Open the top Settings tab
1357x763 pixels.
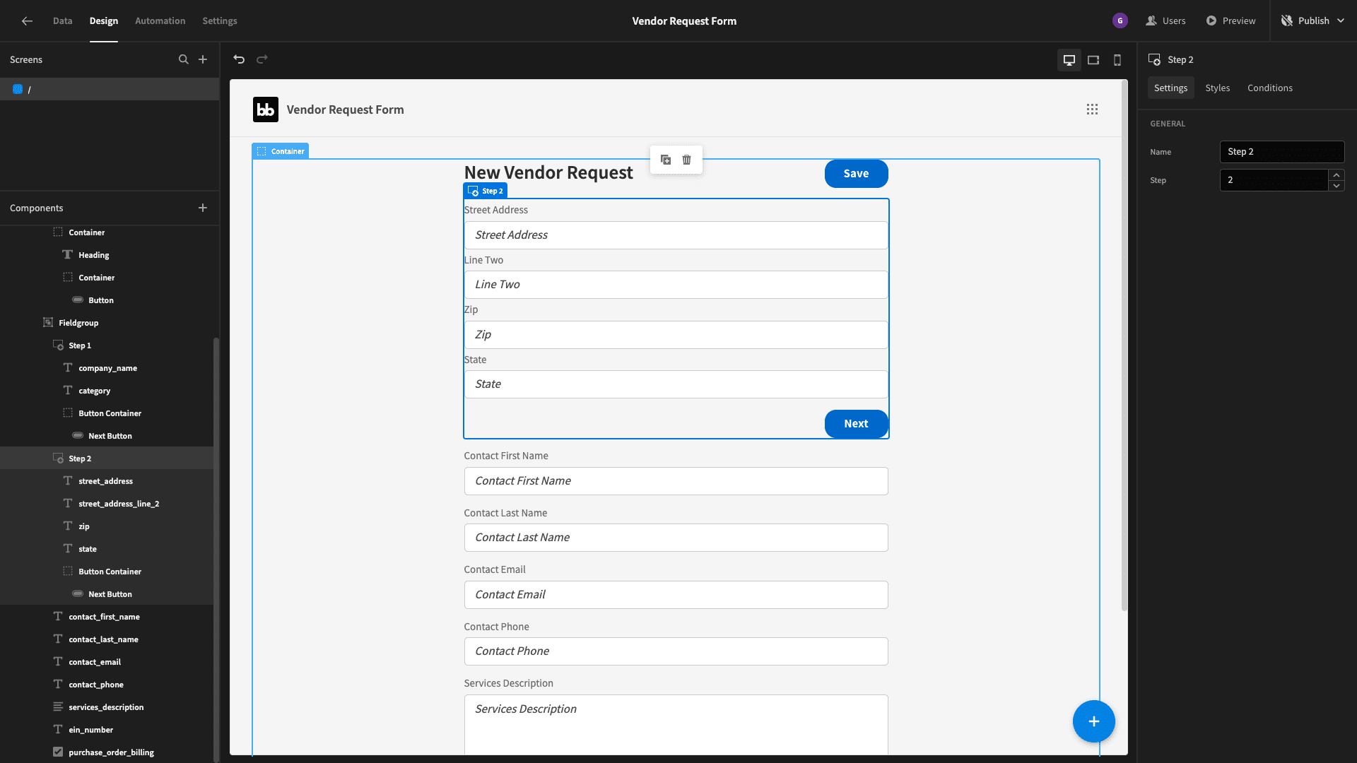pos(220,21)
